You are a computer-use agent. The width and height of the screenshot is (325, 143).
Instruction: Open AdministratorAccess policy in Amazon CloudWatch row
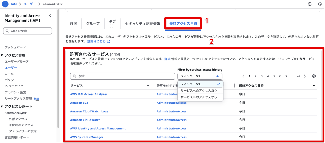[172, 120]
